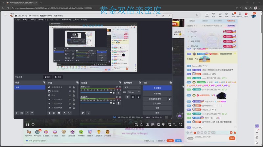Undock the Controls panel

(x=171, y=83)
